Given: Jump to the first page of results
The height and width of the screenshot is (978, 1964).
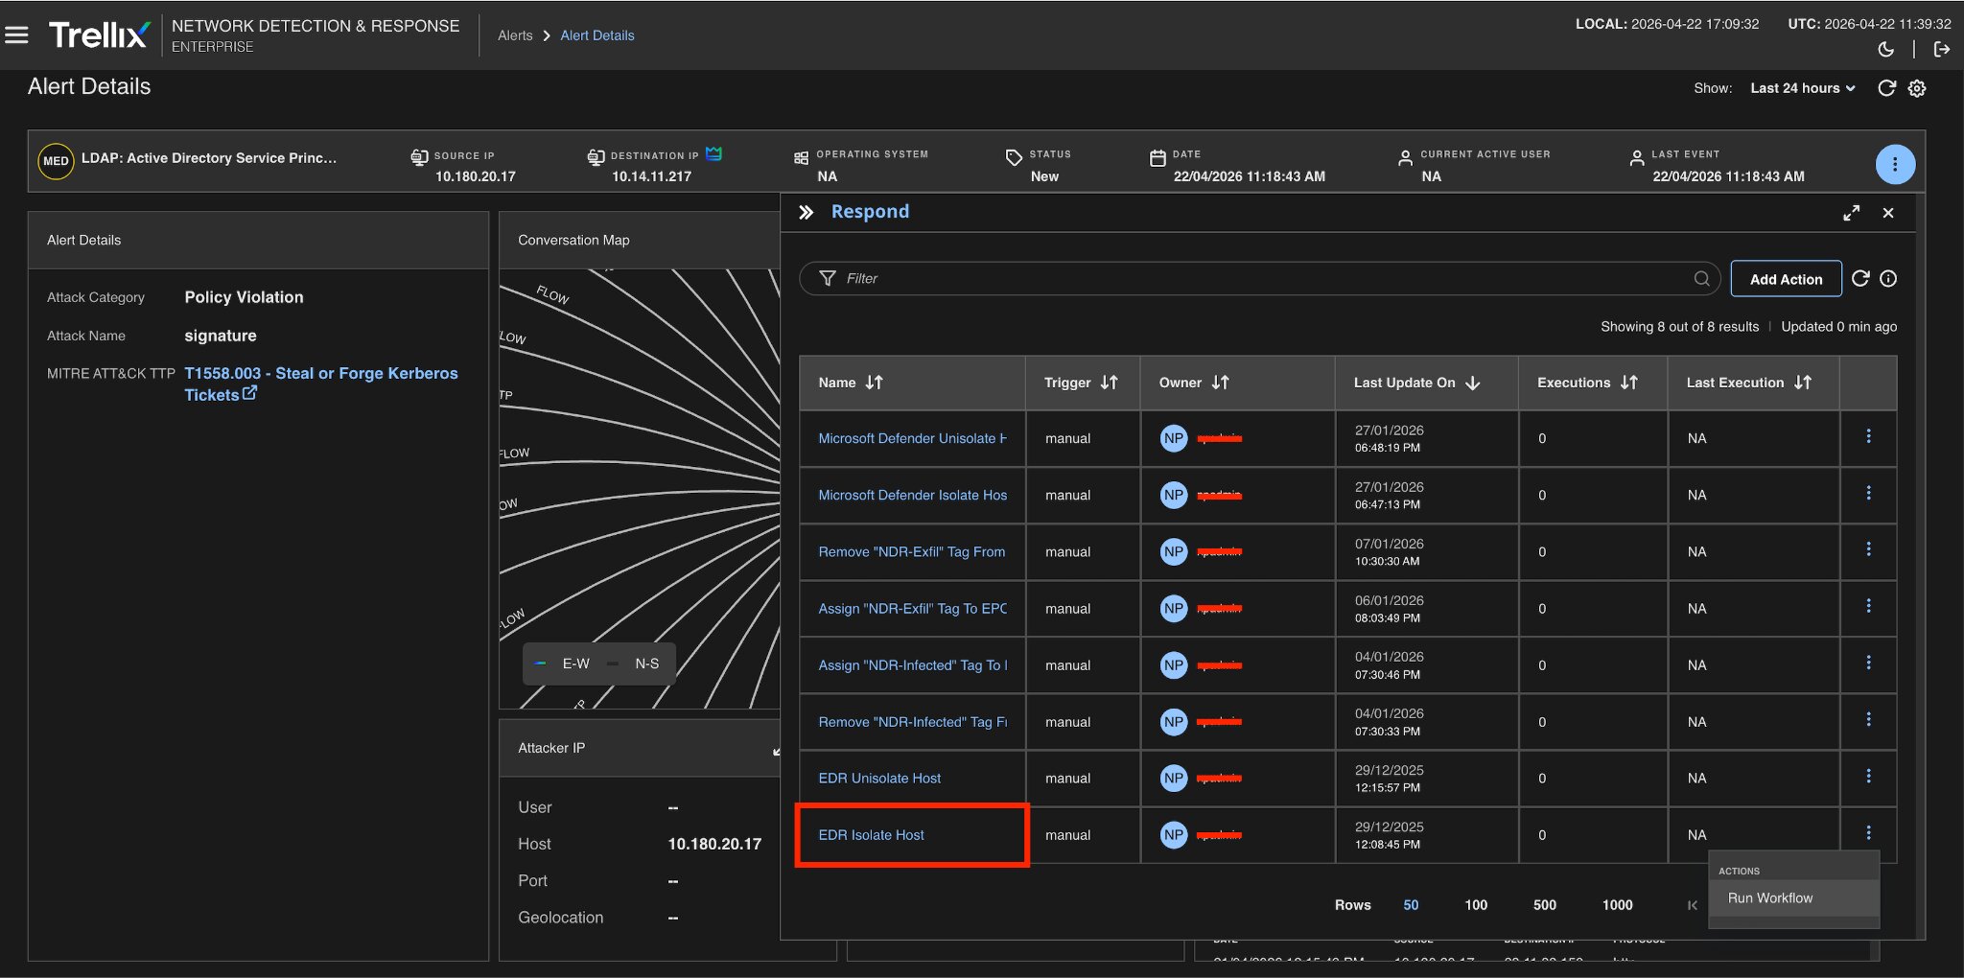Looking at the screenshot, I should point(1692,905).
